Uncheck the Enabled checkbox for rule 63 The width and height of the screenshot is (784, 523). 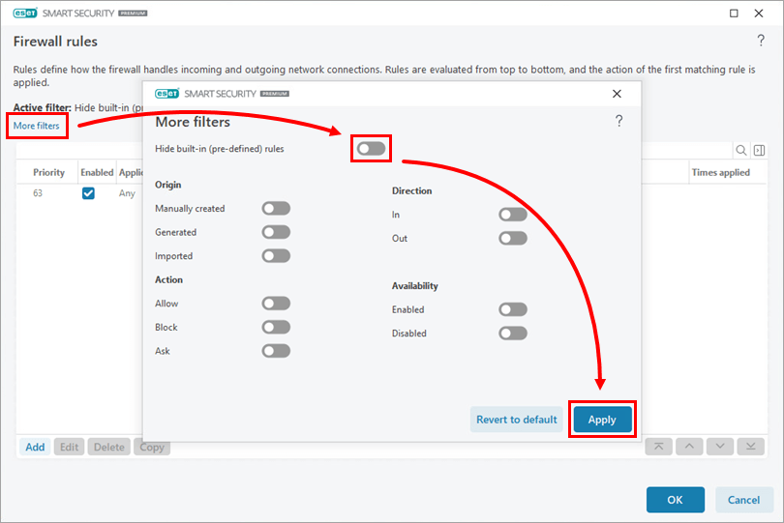pyautogui.click(x=88, y=193)
